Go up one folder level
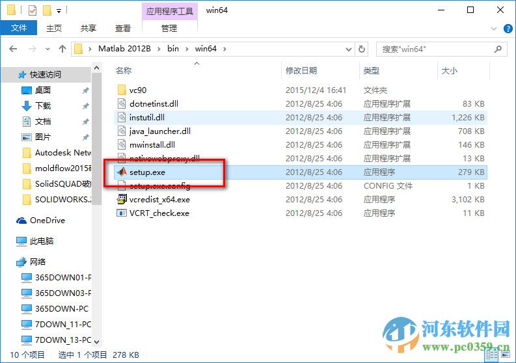 point(62,49)
